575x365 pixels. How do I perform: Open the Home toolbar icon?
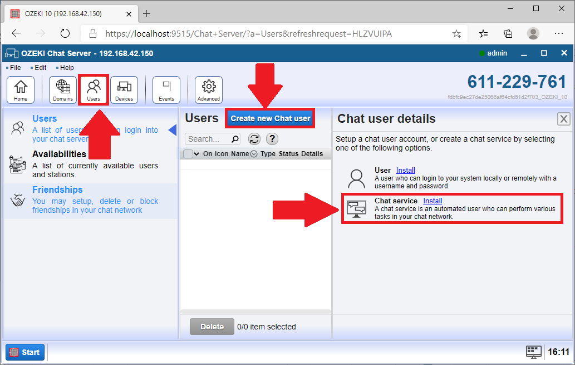pyautogui.click(x=21, y=89)
